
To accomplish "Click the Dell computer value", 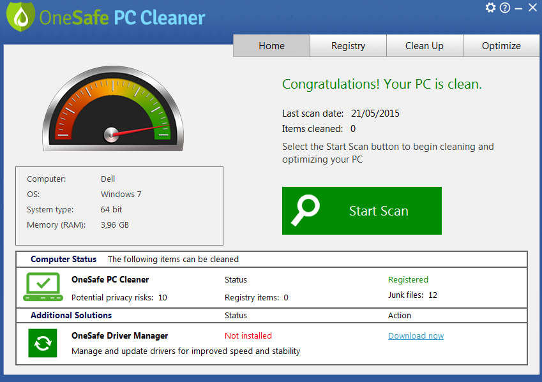I will tap(108, 179).
